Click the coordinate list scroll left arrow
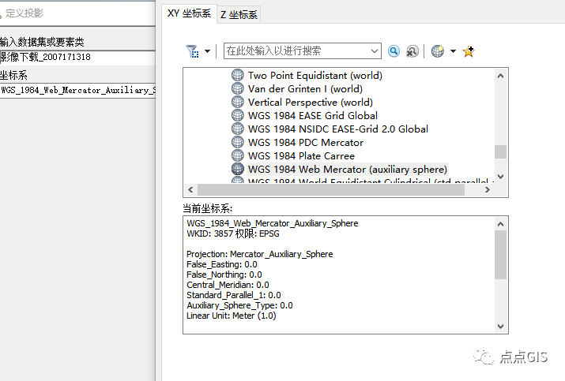This screenshot has height=381, width=565. [190, 189]
